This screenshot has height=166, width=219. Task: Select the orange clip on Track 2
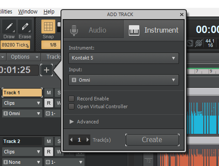189,157
